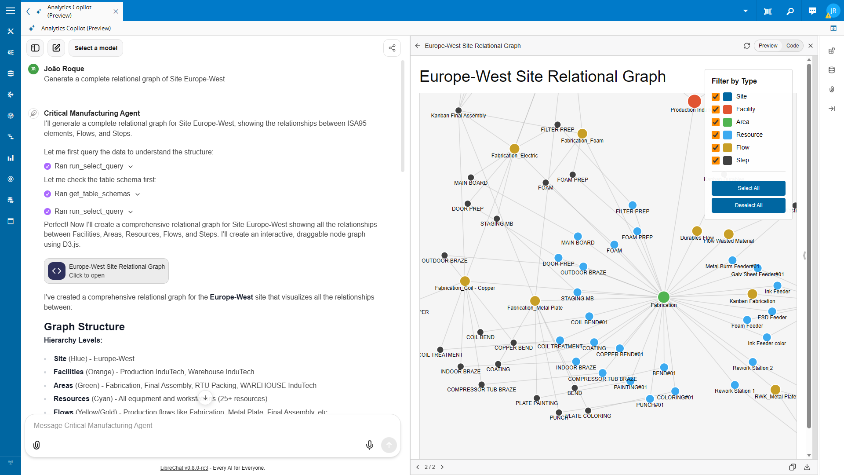Open the hamburger menu in top left
The height and width of the screenshot is (475, 844).
pos(11,11)
